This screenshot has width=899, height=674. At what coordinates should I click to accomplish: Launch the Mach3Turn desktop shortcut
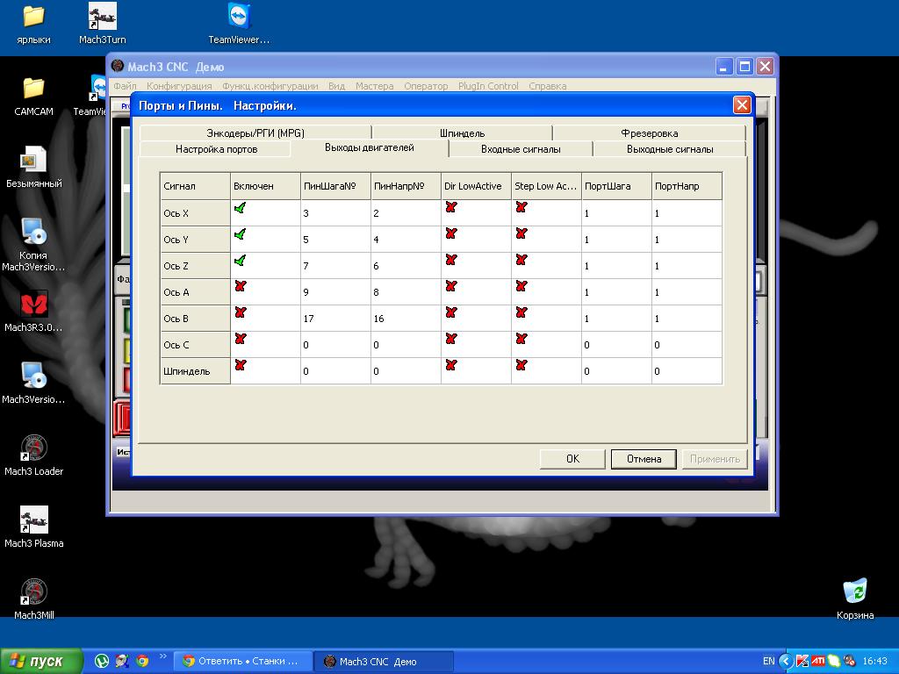pos(102,24)
